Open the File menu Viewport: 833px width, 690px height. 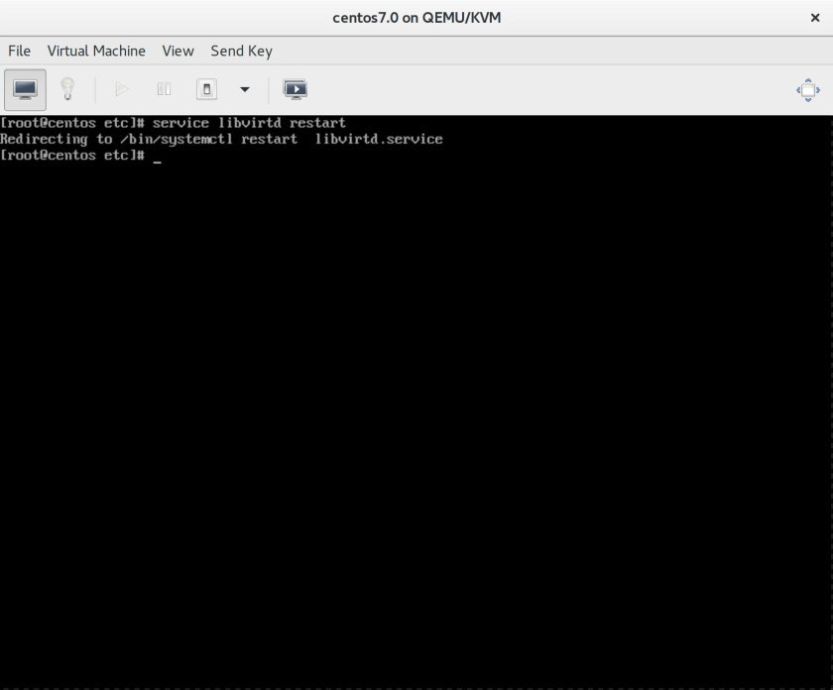[x=19, y=51]
